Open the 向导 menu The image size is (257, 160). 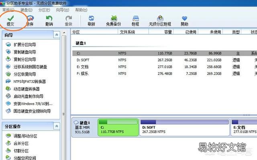tap(63, 10)
